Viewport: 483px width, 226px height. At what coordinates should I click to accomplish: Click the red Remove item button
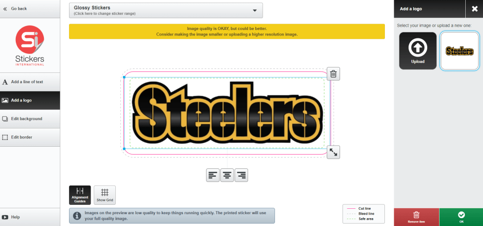[x=416, y=217]
